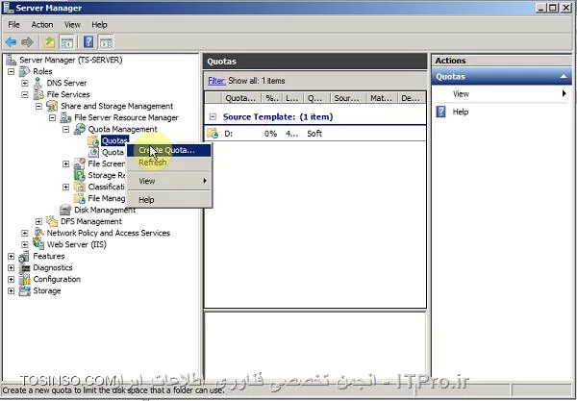Click the Filter link

tap(216, 81)
